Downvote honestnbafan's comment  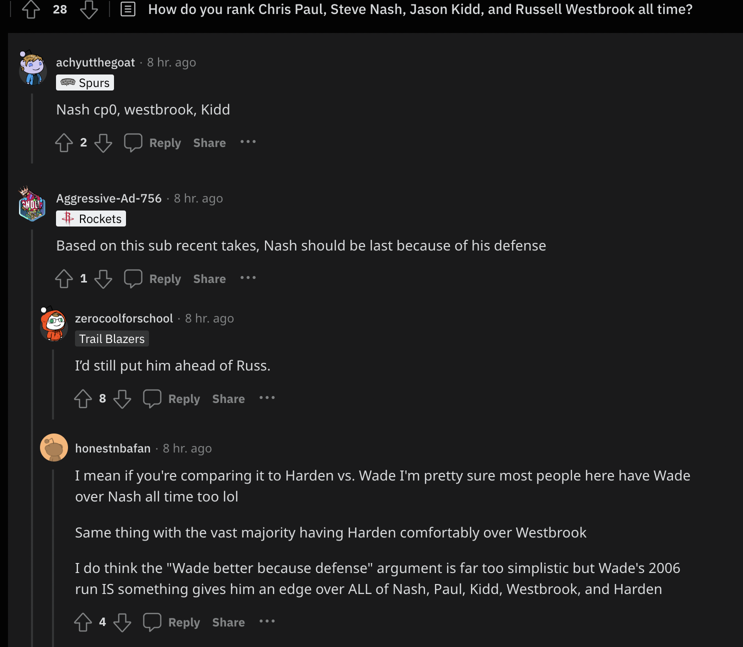pos(122,622)
